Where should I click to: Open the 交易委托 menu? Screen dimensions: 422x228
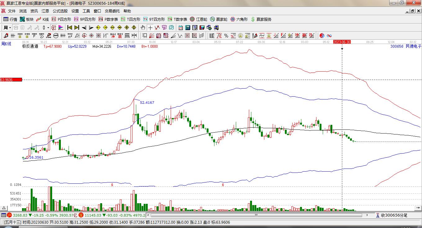(x=112, y=11)
